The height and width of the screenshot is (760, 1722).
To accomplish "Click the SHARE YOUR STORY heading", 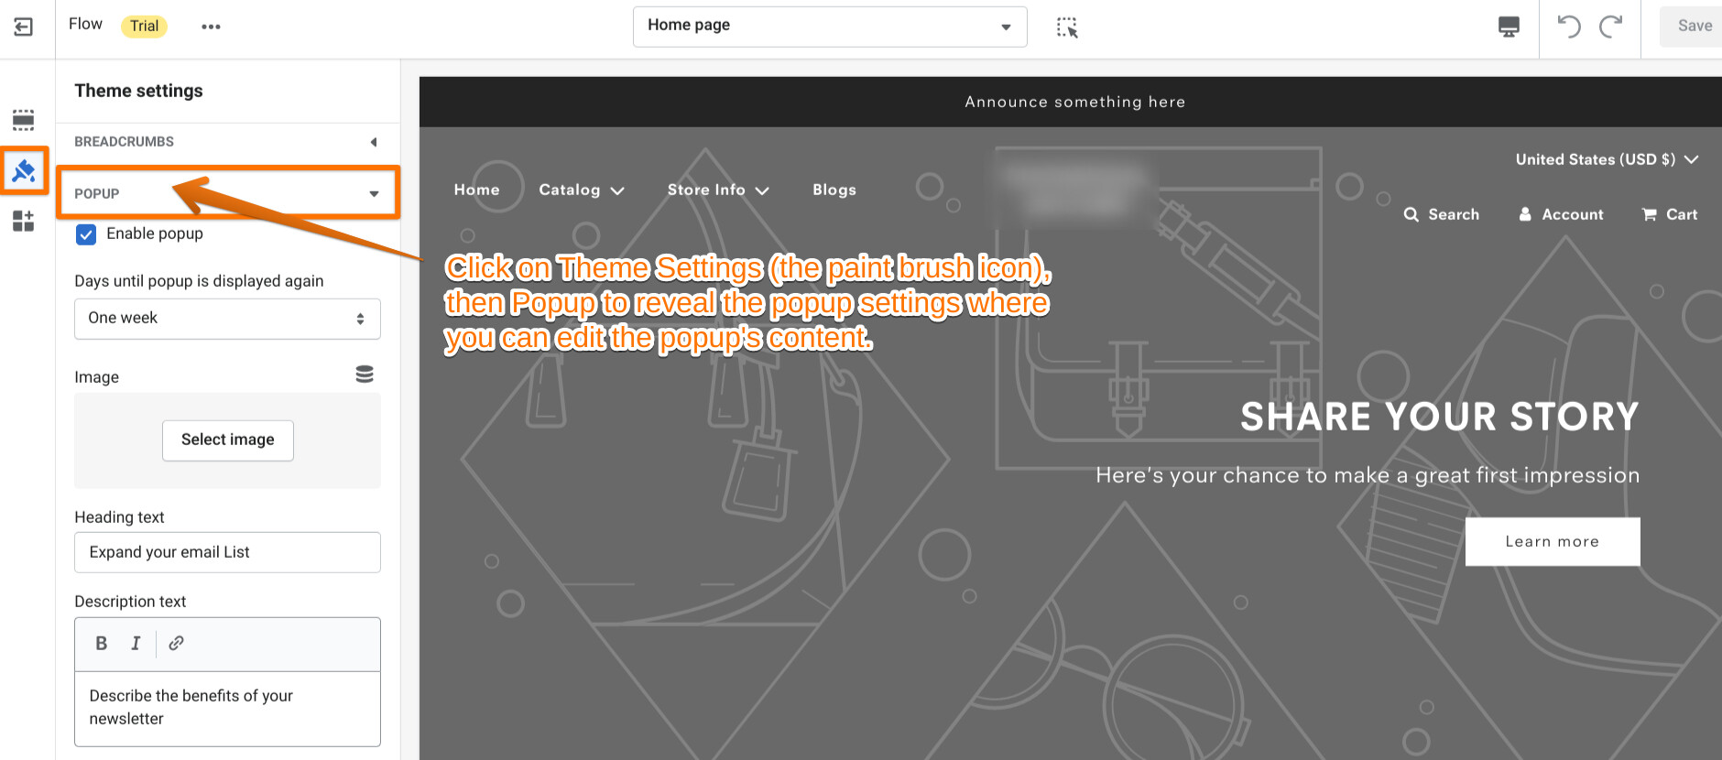I will (x=1440, y=417).
